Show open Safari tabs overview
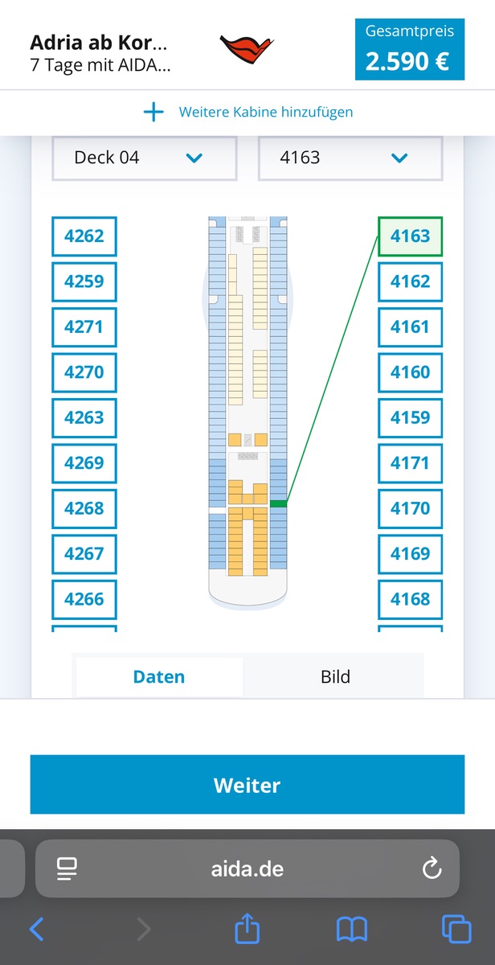 456,930
